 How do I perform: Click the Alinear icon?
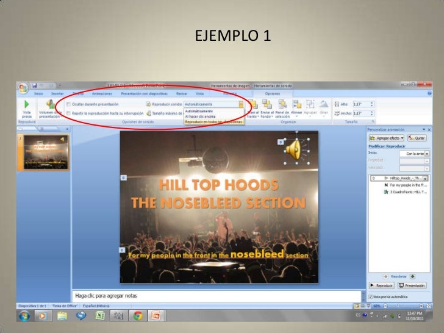296,104
